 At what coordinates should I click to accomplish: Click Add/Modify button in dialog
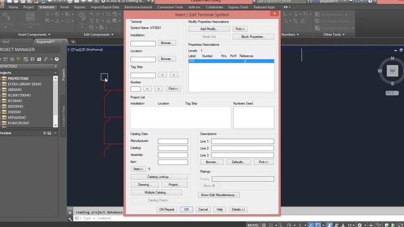pos(209,29)
